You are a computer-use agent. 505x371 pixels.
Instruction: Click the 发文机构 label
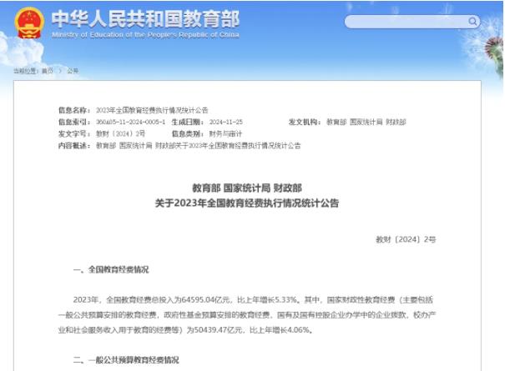click(x=305, y=122)
